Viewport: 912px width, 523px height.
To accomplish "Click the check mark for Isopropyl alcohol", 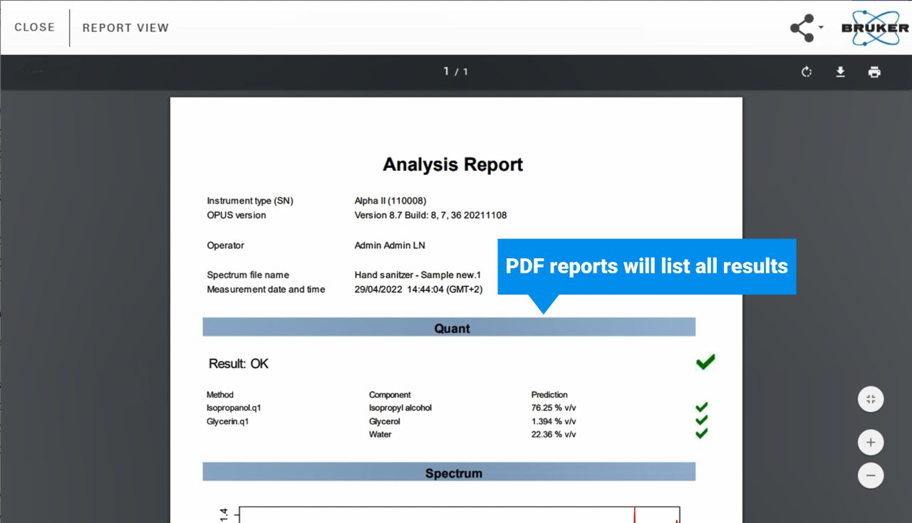I will 701,407.
